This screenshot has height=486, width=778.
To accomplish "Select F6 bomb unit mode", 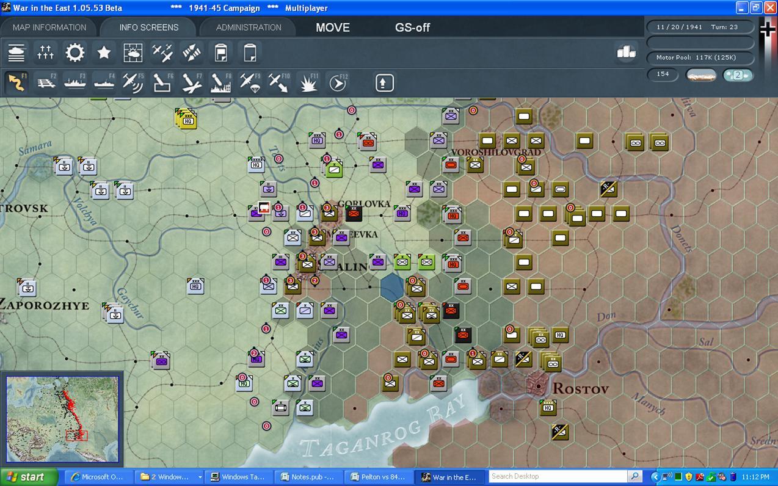I will [x=162, y=82].
